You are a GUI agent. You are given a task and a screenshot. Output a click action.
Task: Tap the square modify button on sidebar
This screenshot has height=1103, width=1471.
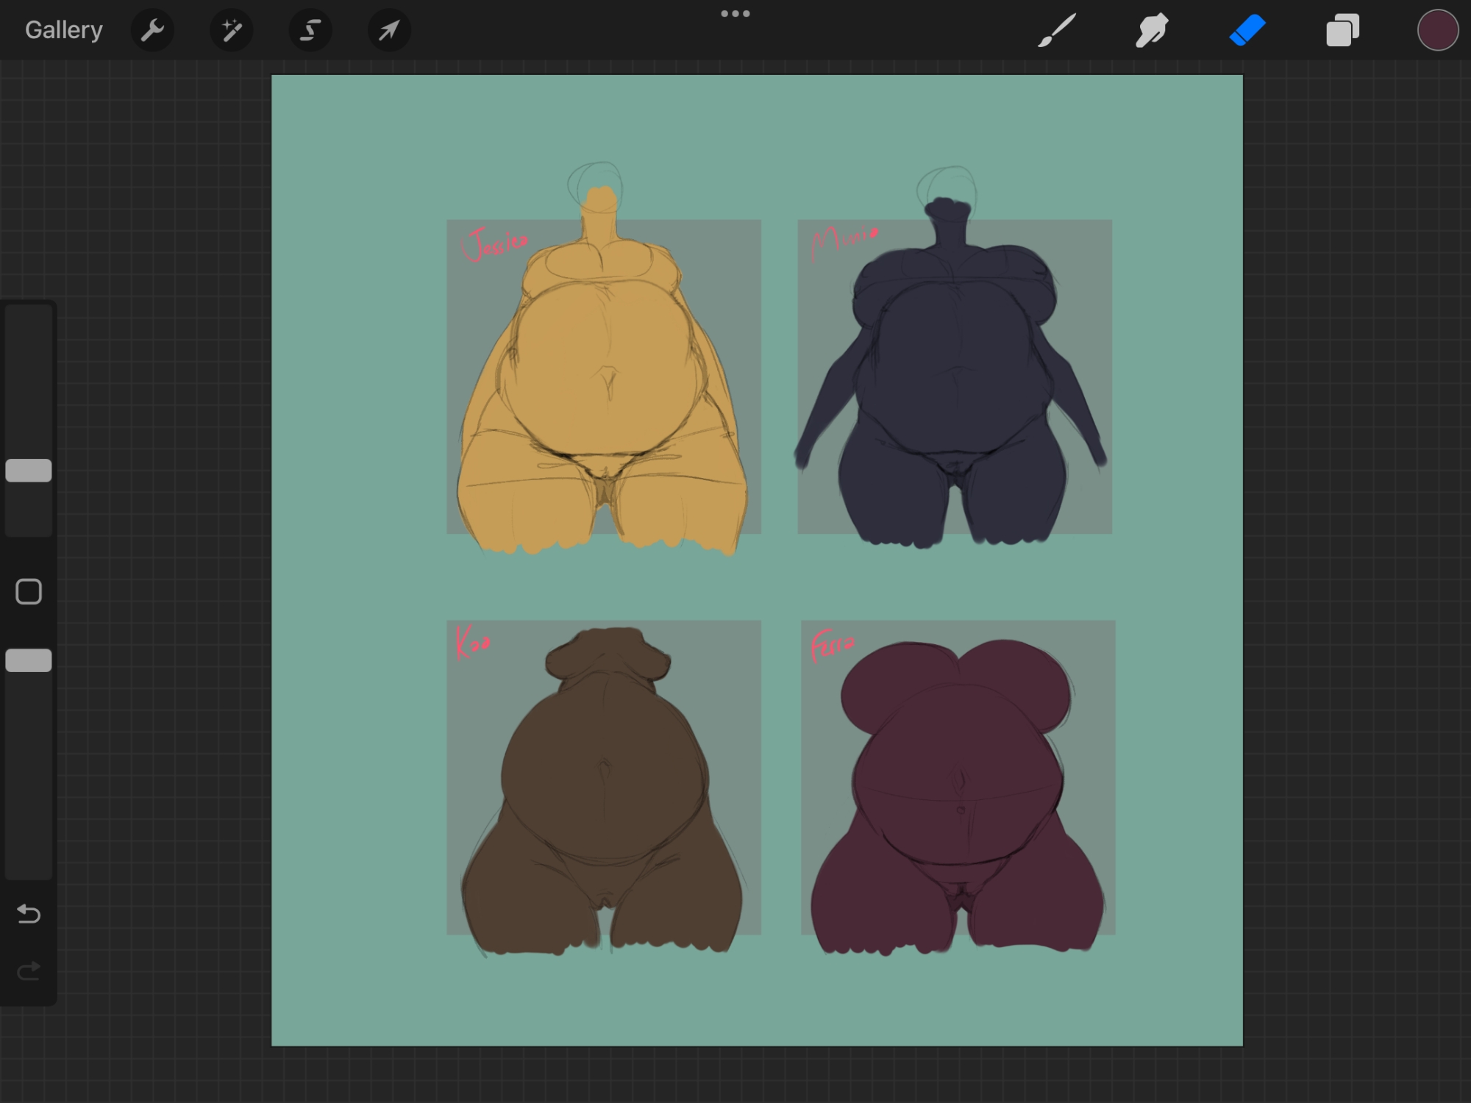(x=29, y=591)
